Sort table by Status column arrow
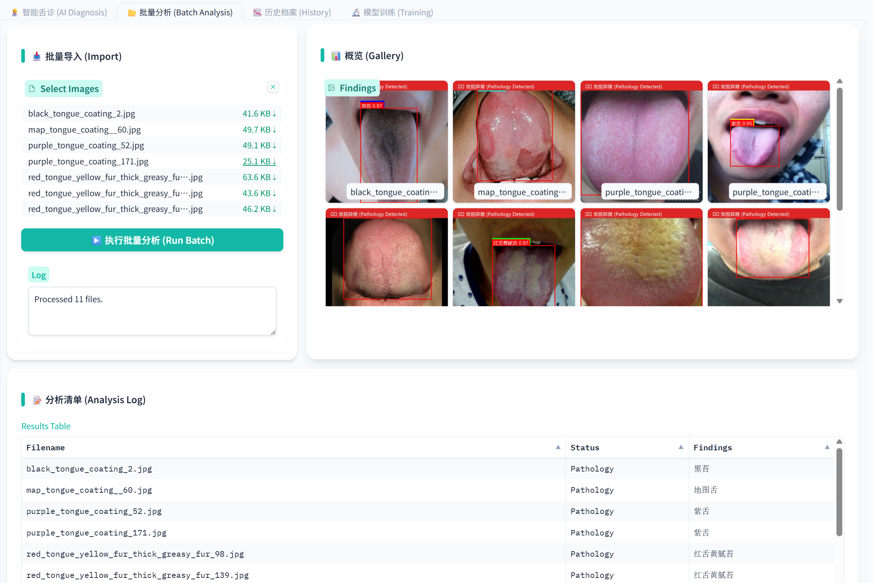The height and width of the screenshot is (583, 873). tap(681, 447)
